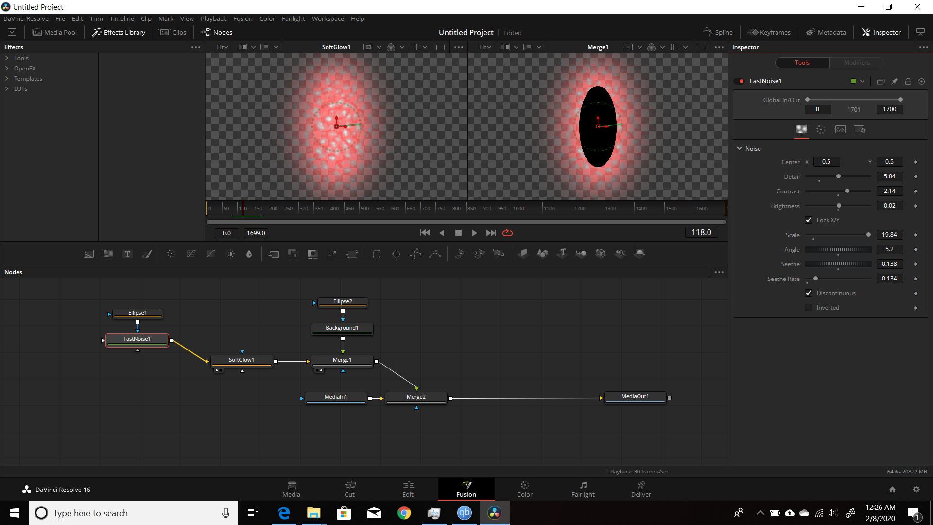This screenshot has height=525, width=933.
Task: Switch to the Color page
Action: coord(524,489)
